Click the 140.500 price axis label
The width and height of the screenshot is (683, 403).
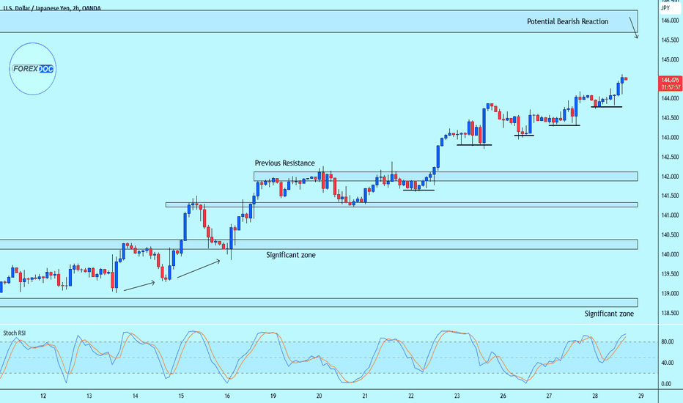coord(670,235)
